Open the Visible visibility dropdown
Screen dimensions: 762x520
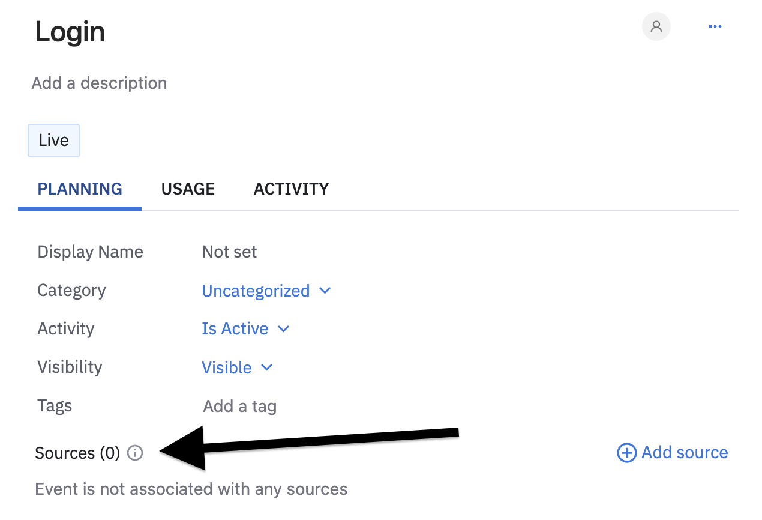[x=226, y=367]
